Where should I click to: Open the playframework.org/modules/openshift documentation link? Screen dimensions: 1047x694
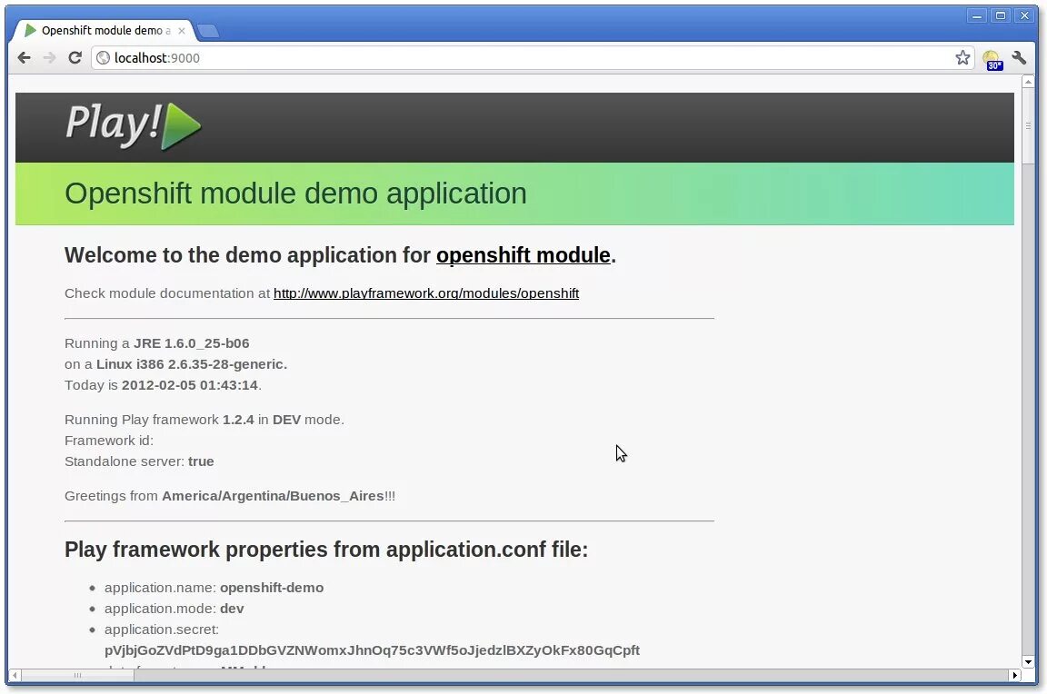click(x=426, y=293)
